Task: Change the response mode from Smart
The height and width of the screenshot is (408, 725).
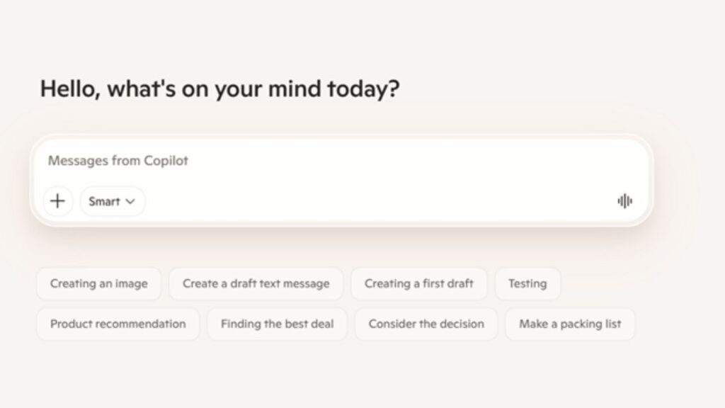Action: [112, 201]
